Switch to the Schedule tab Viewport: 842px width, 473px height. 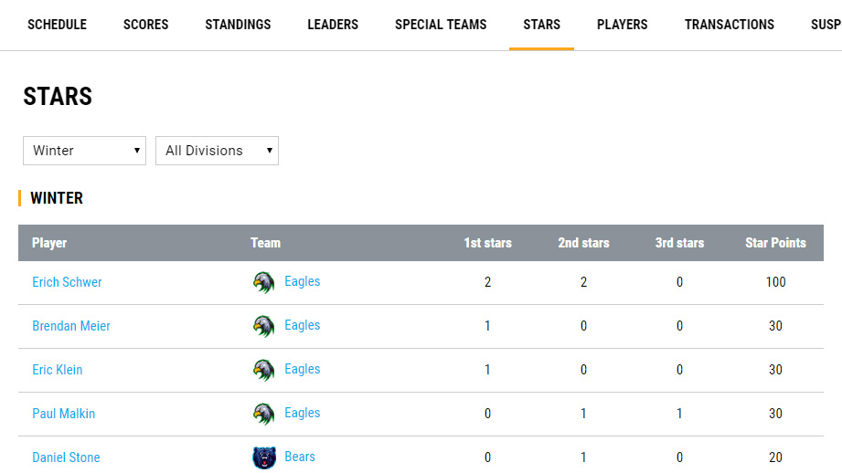[x=57, y=25]
